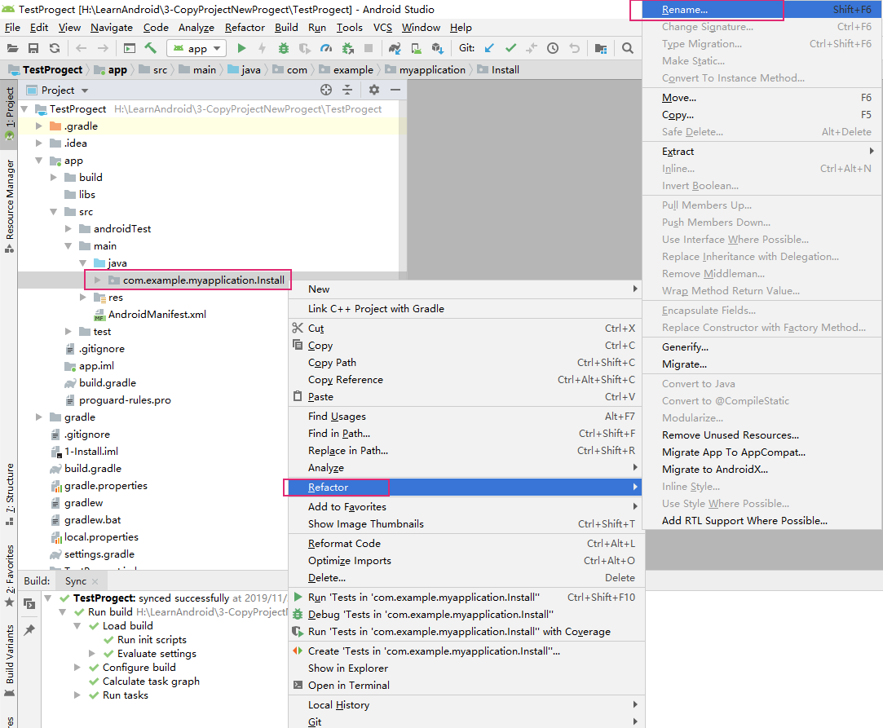Open the Z: Structure side tab

(9, 495)
